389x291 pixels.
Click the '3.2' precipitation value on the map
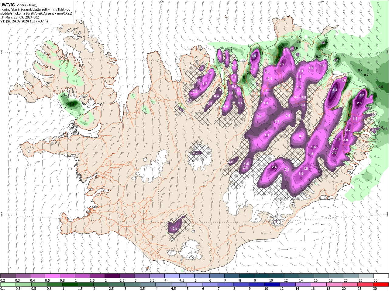[x=362, y=95]
